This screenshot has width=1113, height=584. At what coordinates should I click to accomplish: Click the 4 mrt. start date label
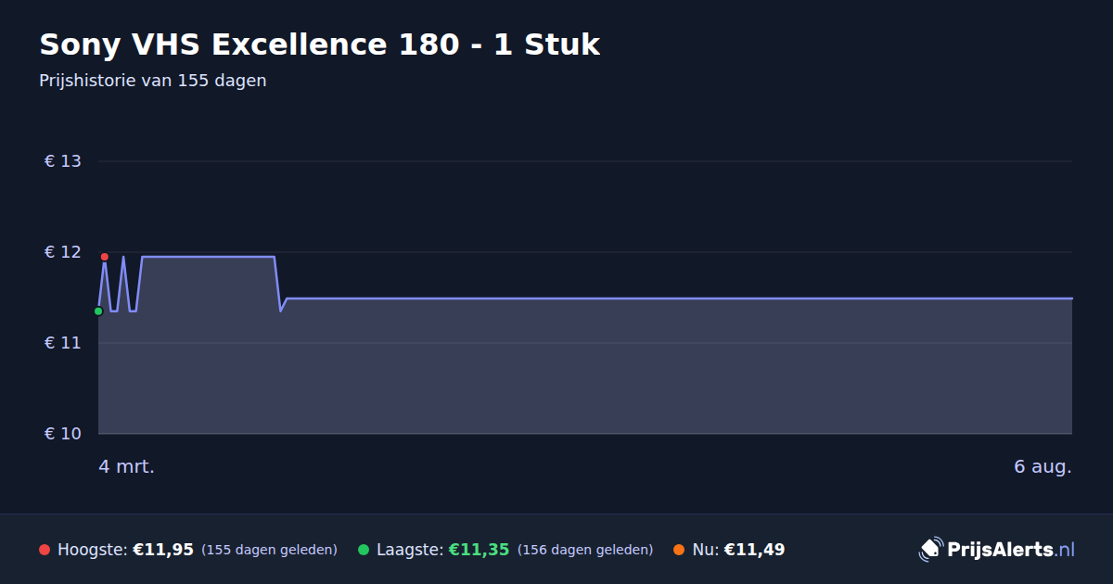(x=127, y=466)
